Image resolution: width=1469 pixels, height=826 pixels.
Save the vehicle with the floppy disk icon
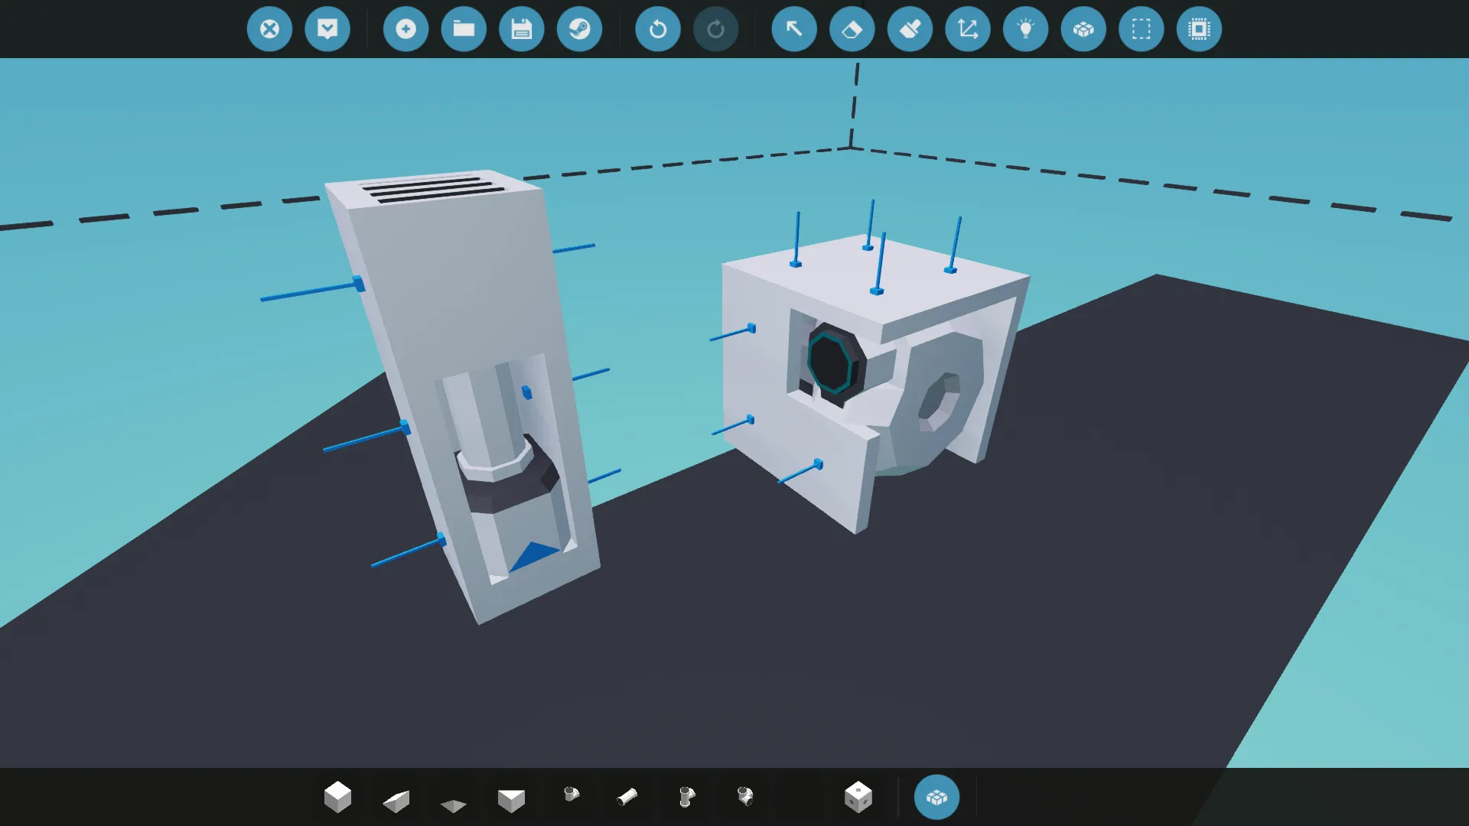point(522,29)
